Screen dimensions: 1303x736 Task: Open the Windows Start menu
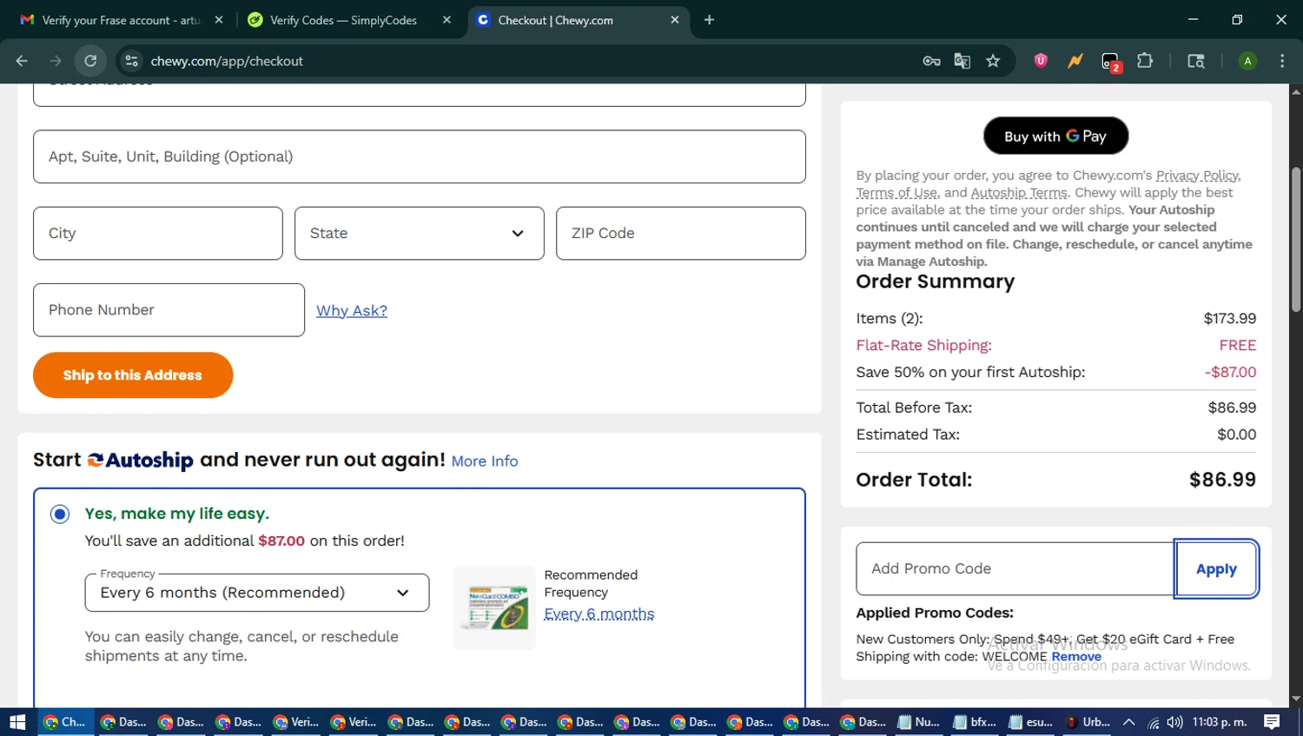click(x=17, y=722)
